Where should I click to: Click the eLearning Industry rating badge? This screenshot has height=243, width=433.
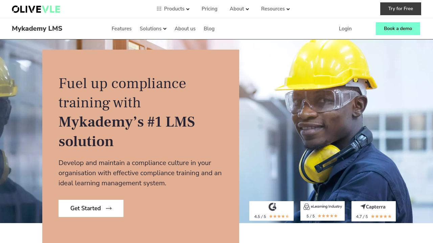coord(322,211)
